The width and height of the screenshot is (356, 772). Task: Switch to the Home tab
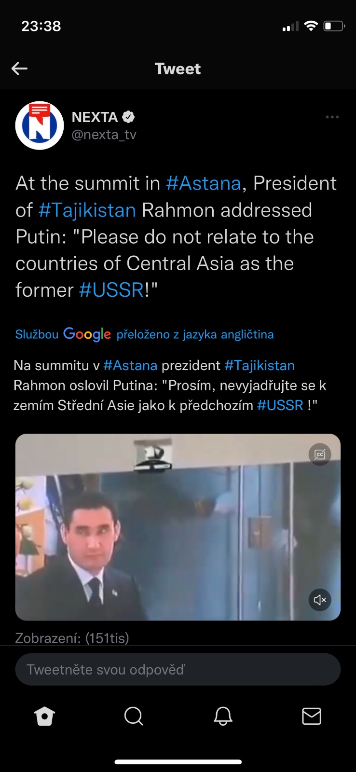(45, 716)
